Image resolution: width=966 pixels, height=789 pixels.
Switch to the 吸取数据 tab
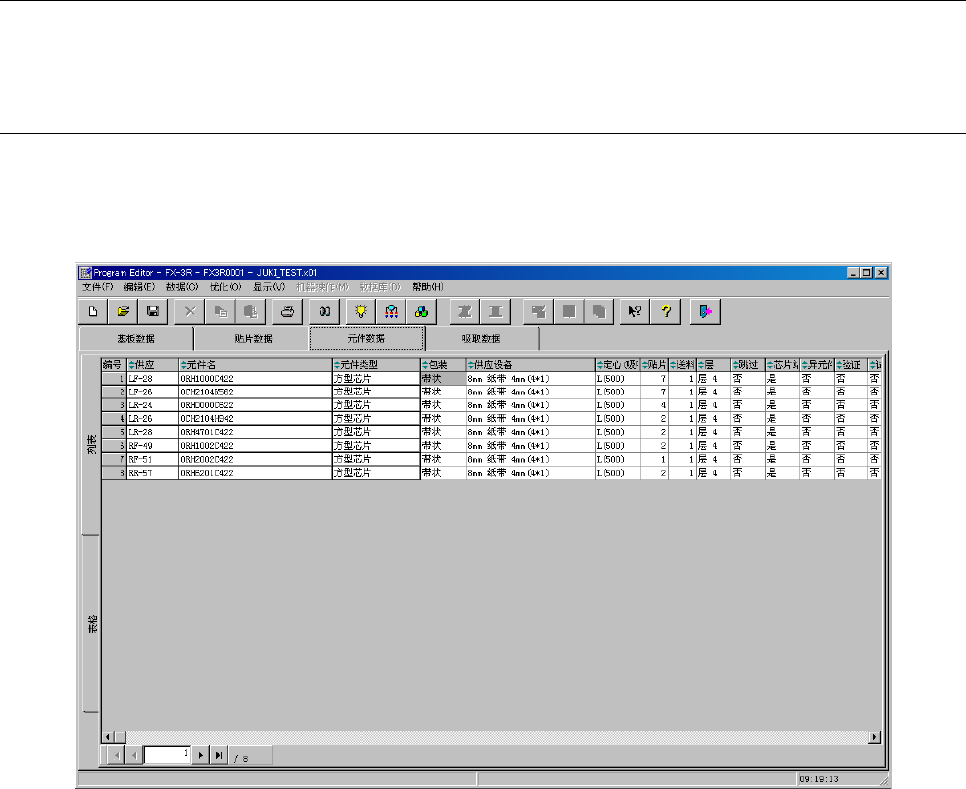[x=482, y=339]
